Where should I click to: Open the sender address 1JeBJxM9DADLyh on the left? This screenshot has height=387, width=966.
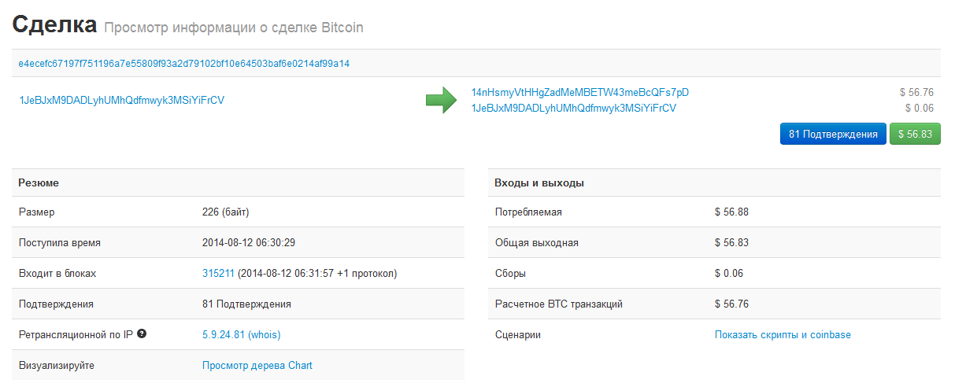coord(121,100)
